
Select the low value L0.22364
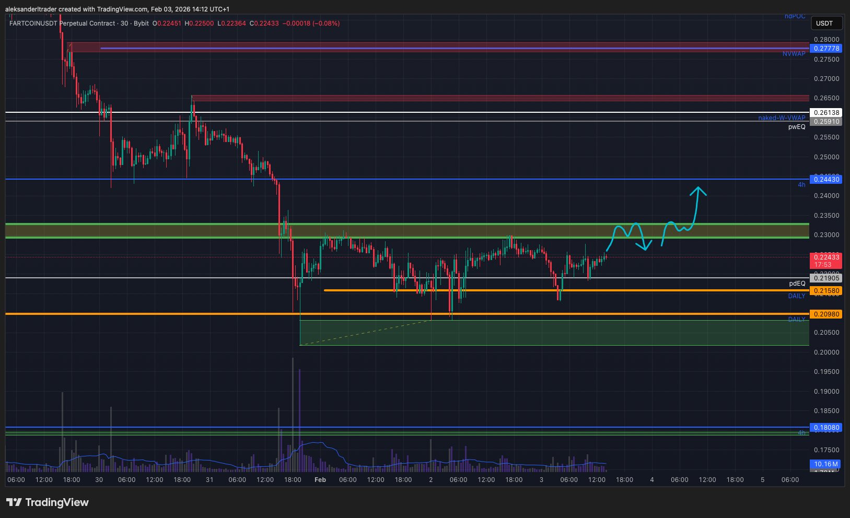click(x=231, y=23)
